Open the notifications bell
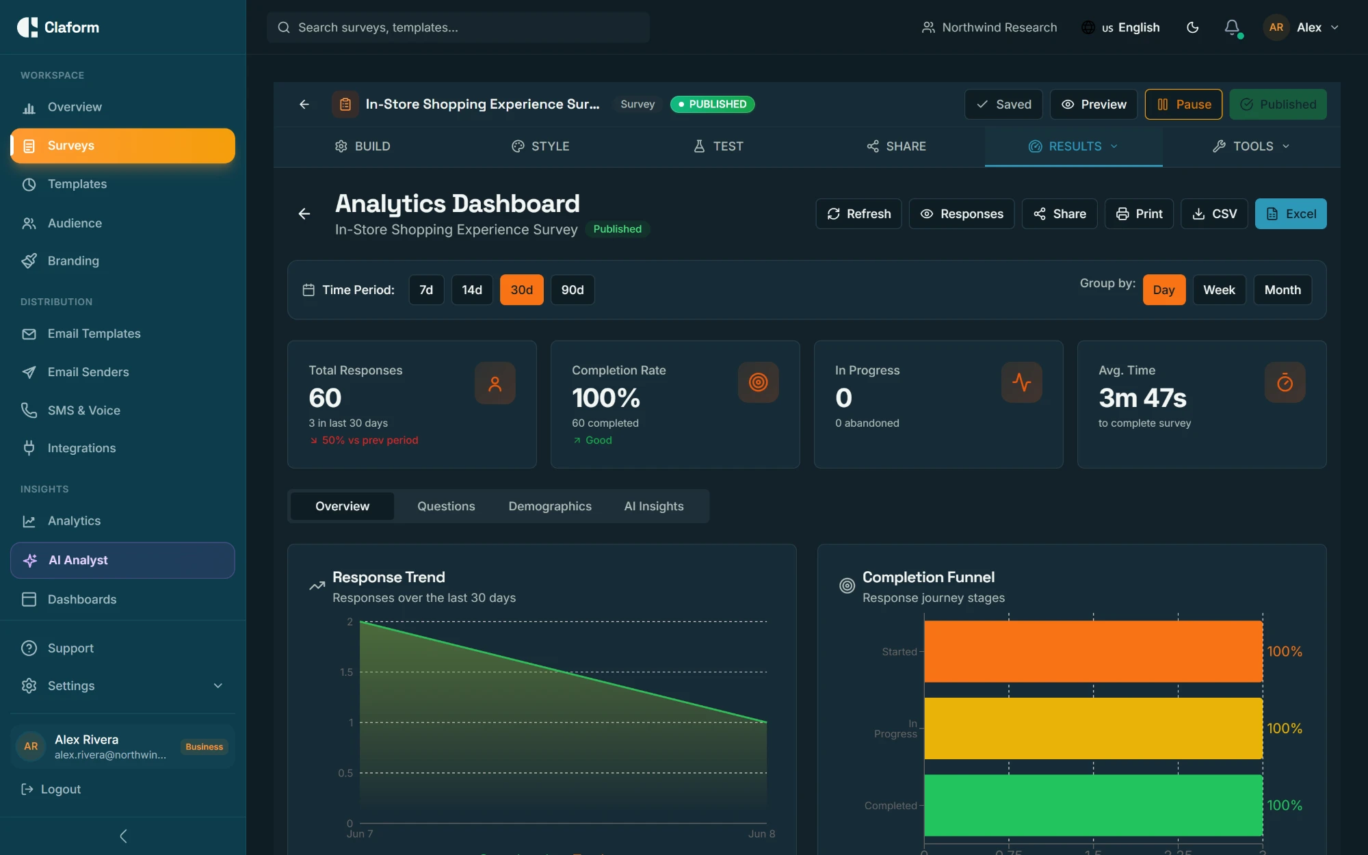This screenshot has height=855, width=1368. [x=1232, y=27]
